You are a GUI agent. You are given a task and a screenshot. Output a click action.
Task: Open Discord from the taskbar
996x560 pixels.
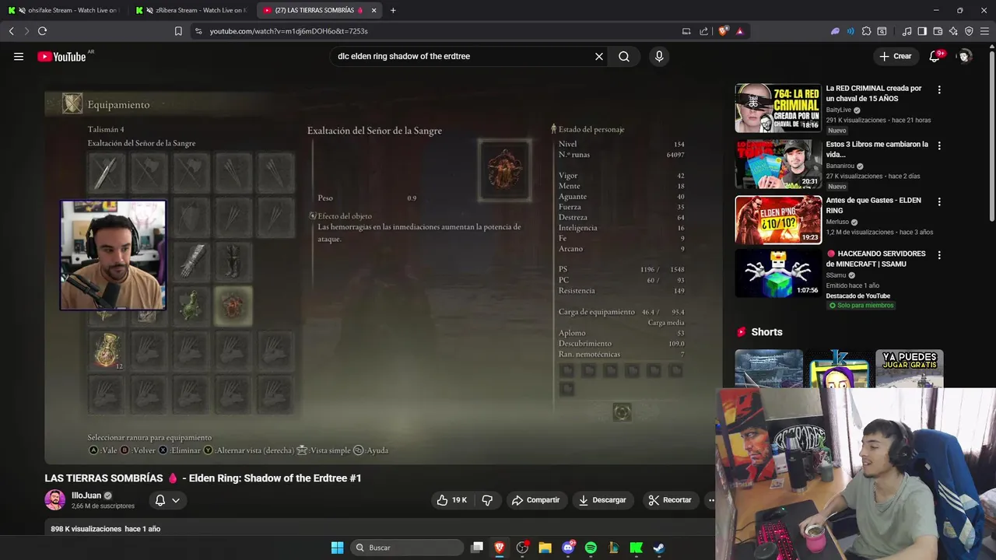point(568,548)
